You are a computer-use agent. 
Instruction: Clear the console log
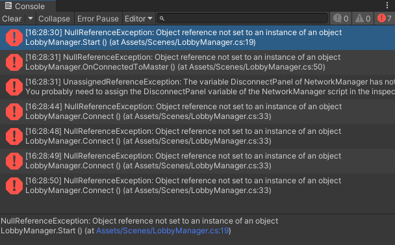[x=12, y=19]
